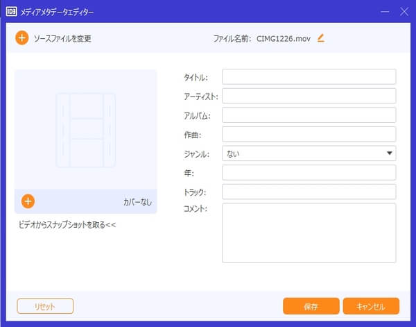Click inside the コメント text area
The image size is (416, 327).
click(x=309, y=233)
